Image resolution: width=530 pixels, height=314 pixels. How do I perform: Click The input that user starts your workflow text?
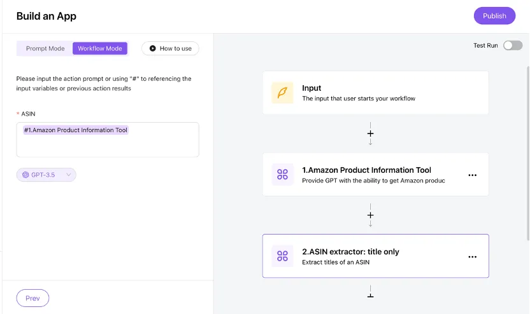[x=359, y=99]
